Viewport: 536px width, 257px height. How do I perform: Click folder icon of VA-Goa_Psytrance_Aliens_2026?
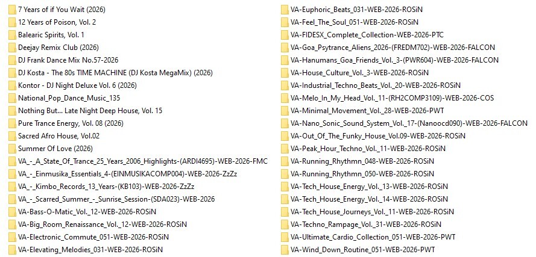285,48
